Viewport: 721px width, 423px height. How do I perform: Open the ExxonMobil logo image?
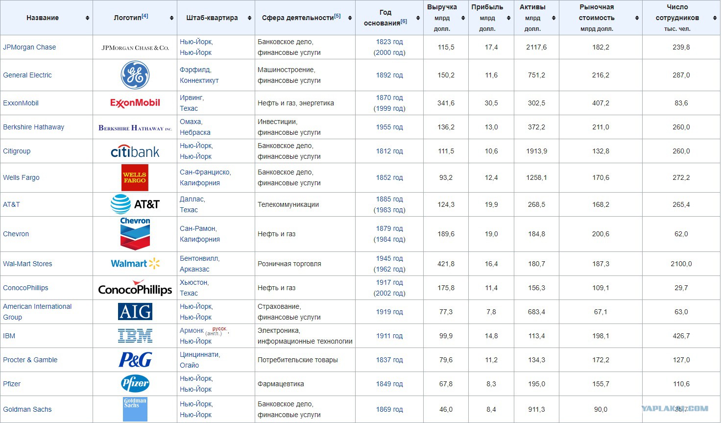135,103
